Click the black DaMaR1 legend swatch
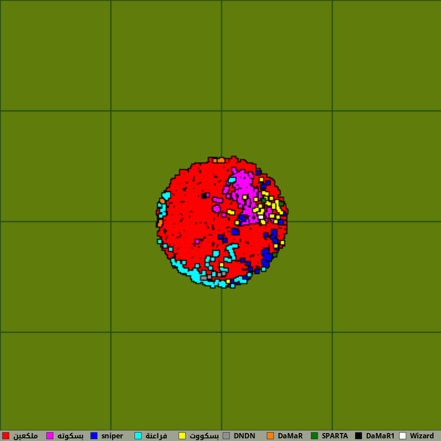441x441 pixels. [x=359, y=436]
